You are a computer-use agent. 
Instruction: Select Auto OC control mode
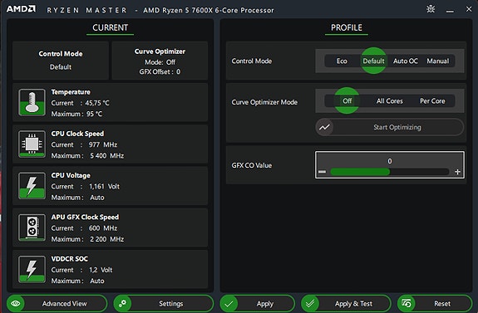coord(405,61)
